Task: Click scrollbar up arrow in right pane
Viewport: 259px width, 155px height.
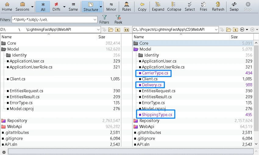Action: (x=256, y=43)
